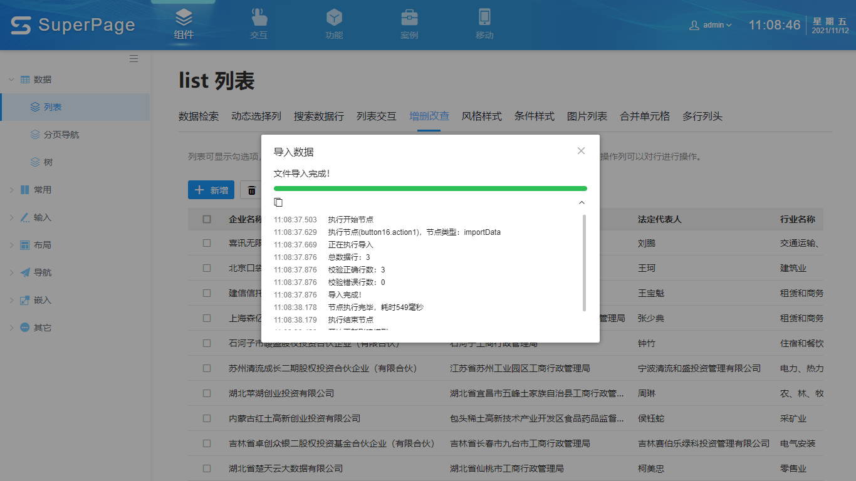Image resolution: width=856 pixels, height=481 pixels.
Task: Collapse the sidebar with hamburger icon
Action: [133, 59]
